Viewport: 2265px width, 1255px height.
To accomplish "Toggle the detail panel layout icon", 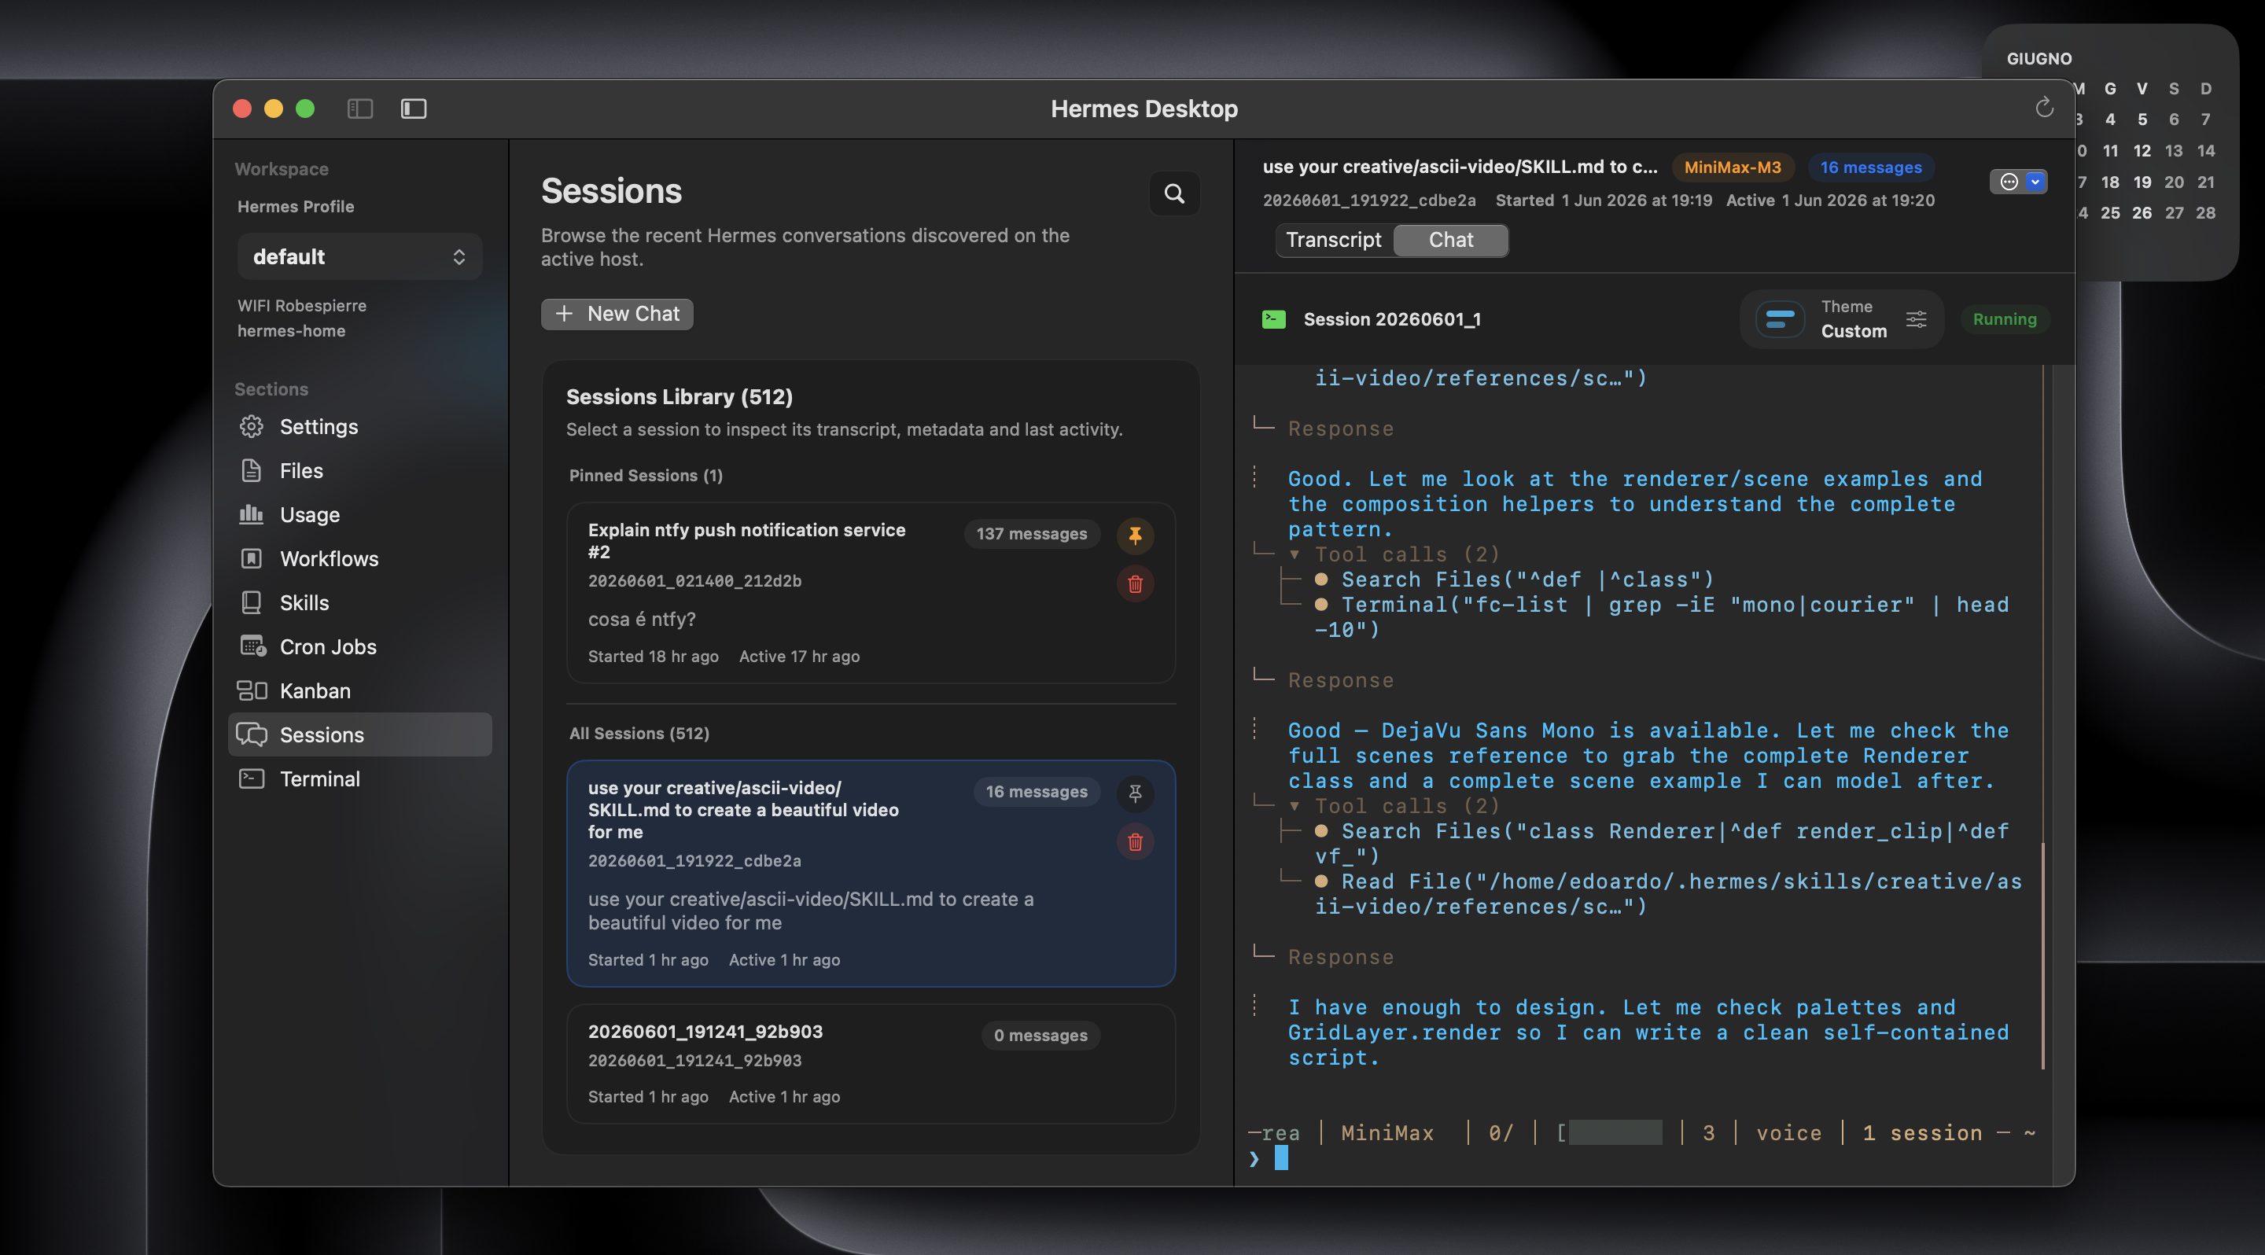I will pyautogui.click(x=413, y=108).
